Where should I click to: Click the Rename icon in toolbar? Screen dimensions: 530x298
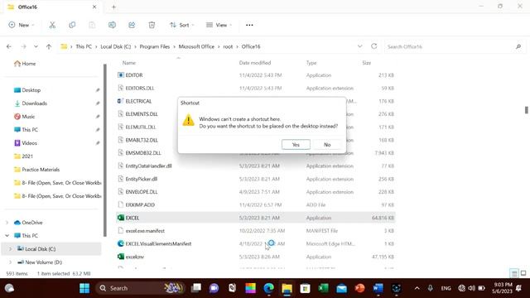(x=112, y=25)
